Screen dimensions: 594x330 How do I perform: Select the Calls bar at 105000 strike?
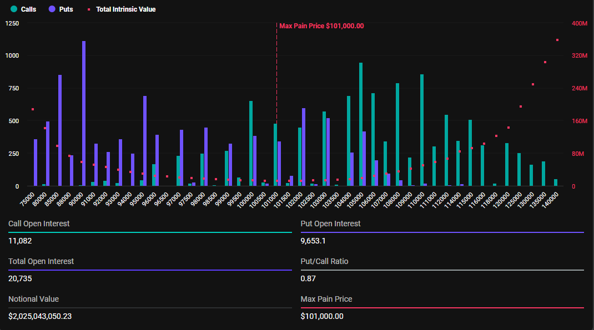(361, 125)
